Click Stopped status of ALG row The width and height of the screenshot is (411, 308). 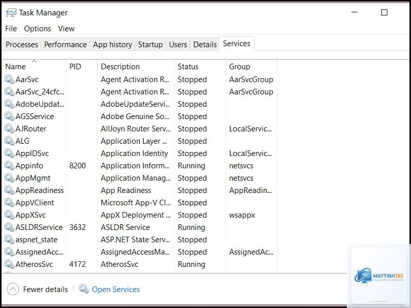(192, 141)
